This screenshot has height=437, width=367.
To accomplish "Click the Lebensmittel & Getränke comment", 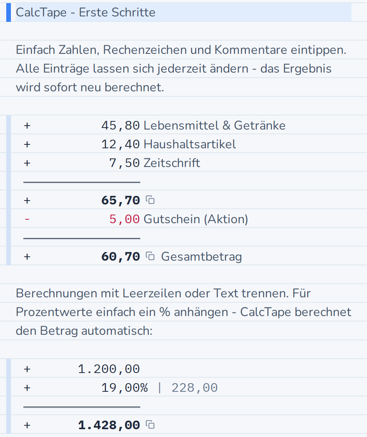I will [215, 125].
